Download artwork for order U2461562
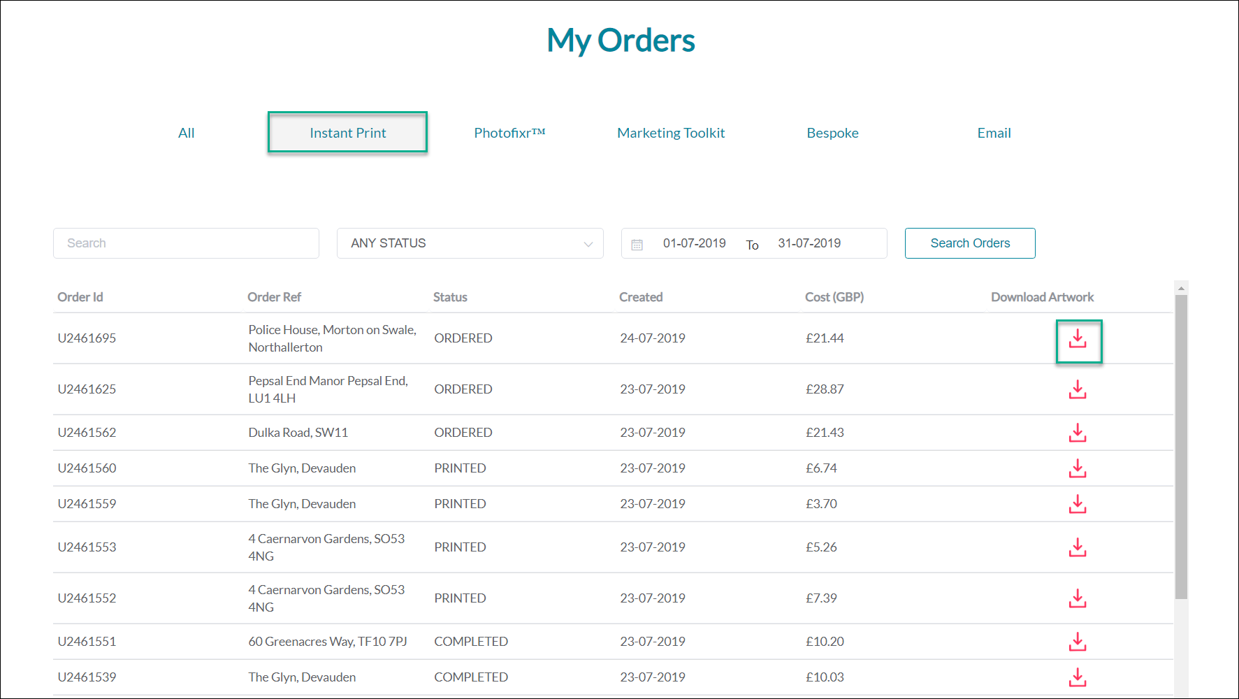Viewport: 1239px width, 699px height. (1078, 433)
